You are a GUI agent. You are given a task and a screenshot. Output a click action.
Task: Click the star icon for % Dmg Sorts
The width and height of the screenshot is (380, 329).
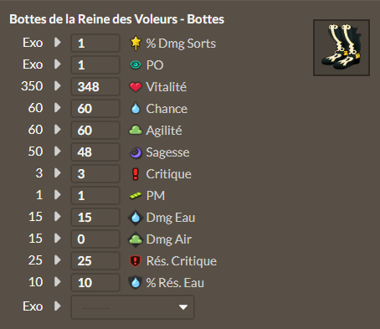click(136, 43)
